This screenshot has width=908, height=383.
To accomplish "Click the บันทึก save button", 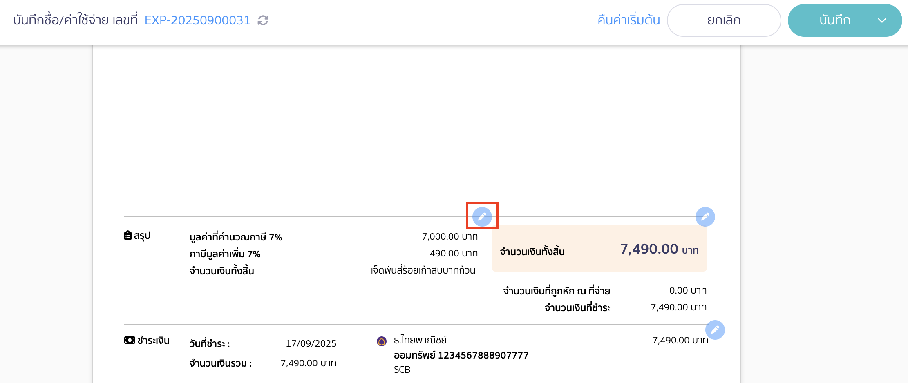I will point(834,20).
